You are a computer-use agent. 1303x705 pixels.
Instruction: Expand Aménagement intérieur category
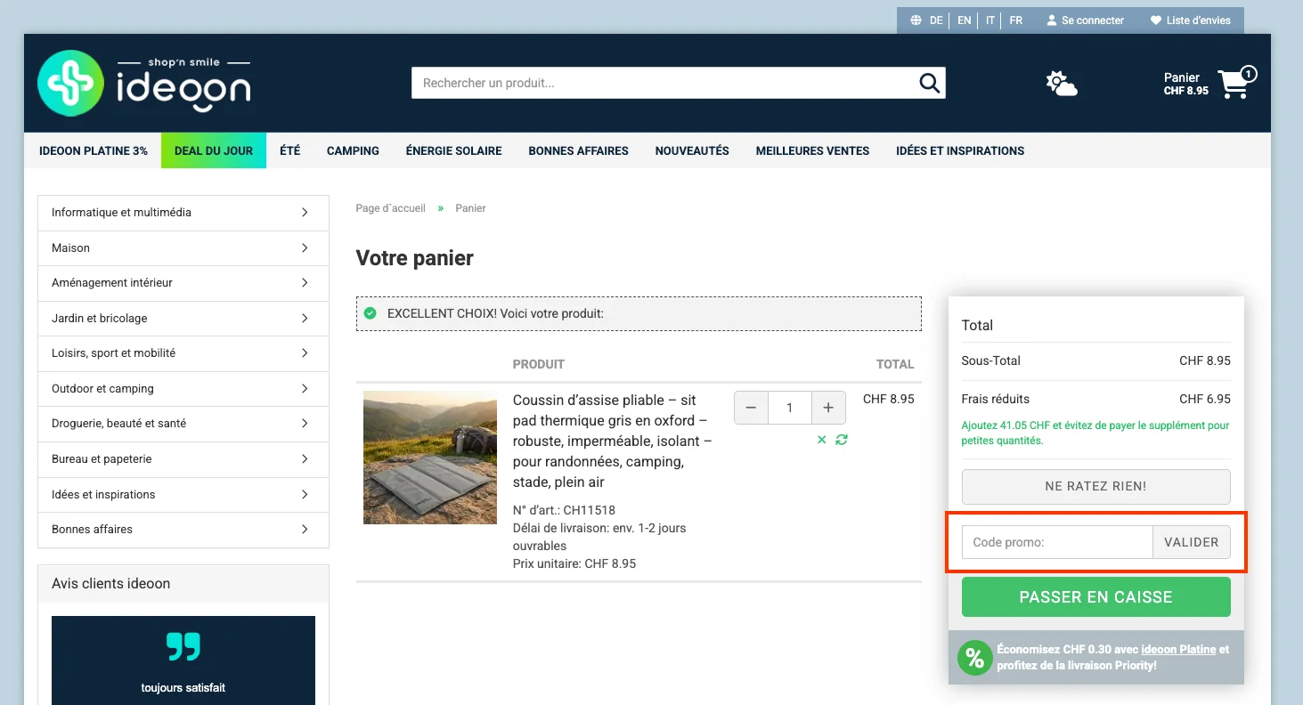183,283
